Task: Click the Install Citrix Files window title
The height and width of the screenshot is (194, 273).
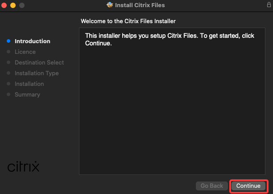Action: [x=140, y=5]
